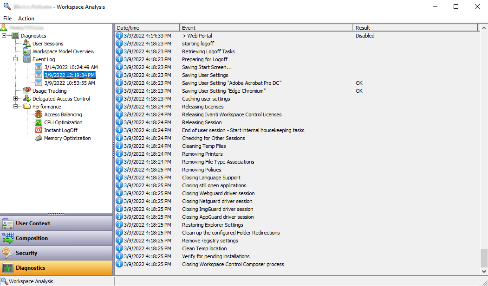488x286 pixels.
Task: Click the CPU Optimization icon
Action: click(39, 122)
